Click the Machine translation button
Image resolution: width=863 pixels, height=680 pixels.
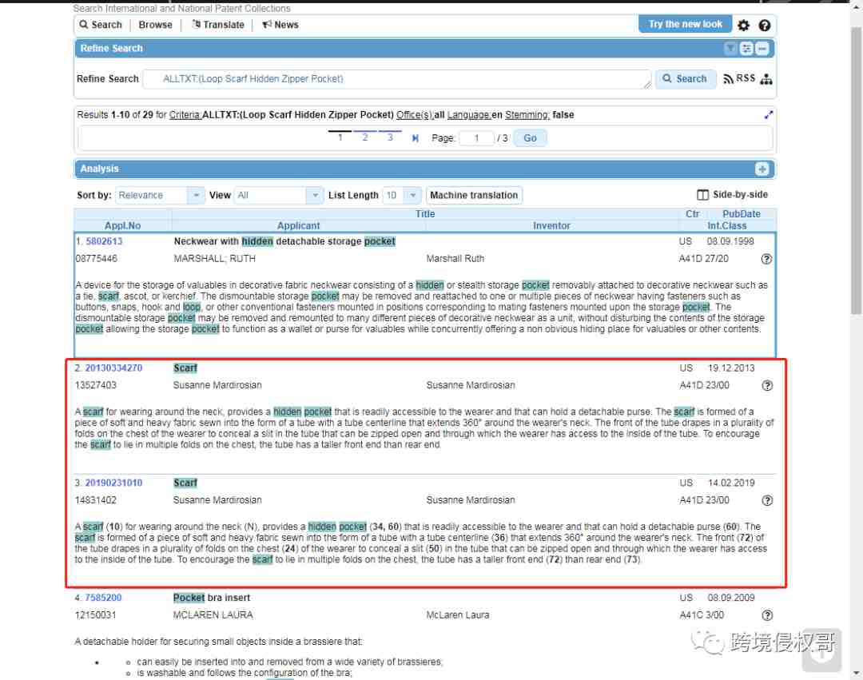tap(474, 195)
